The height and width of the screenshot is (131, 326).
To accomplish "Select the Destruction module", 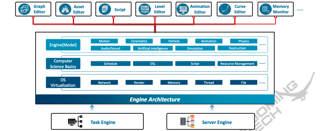I will click(237, 48).
